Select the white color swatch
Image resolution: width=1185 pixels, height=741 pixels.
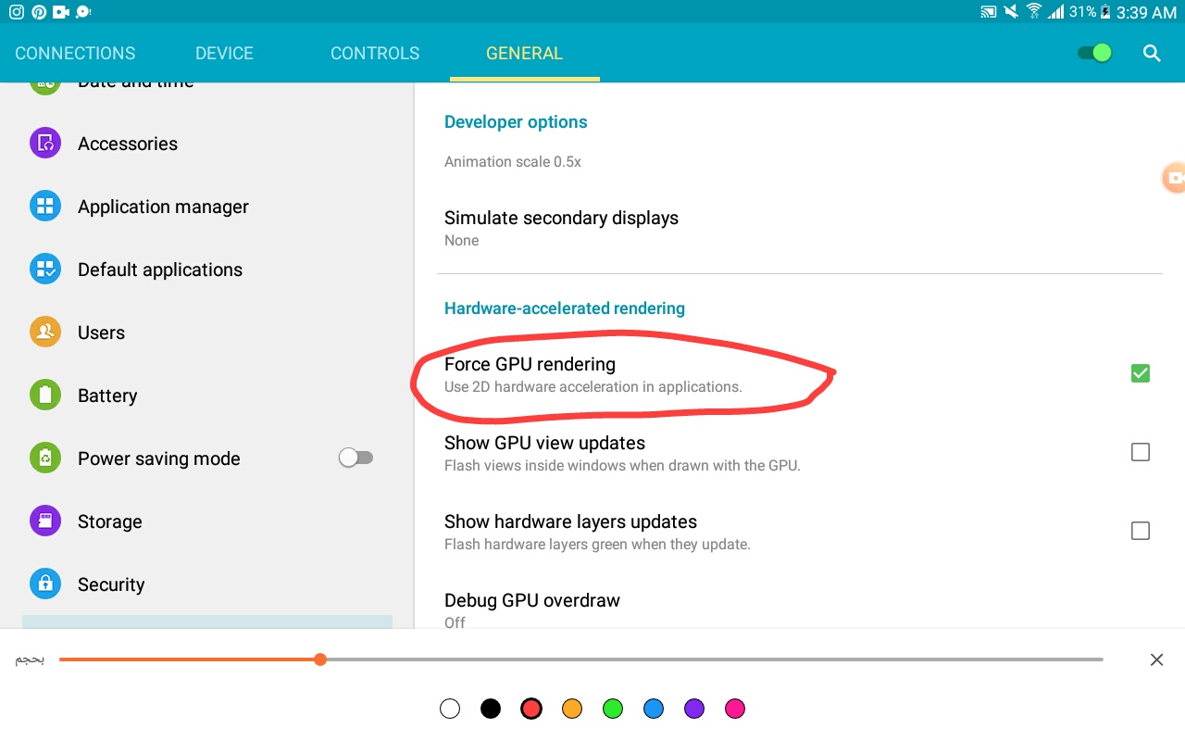coord(450,709)
